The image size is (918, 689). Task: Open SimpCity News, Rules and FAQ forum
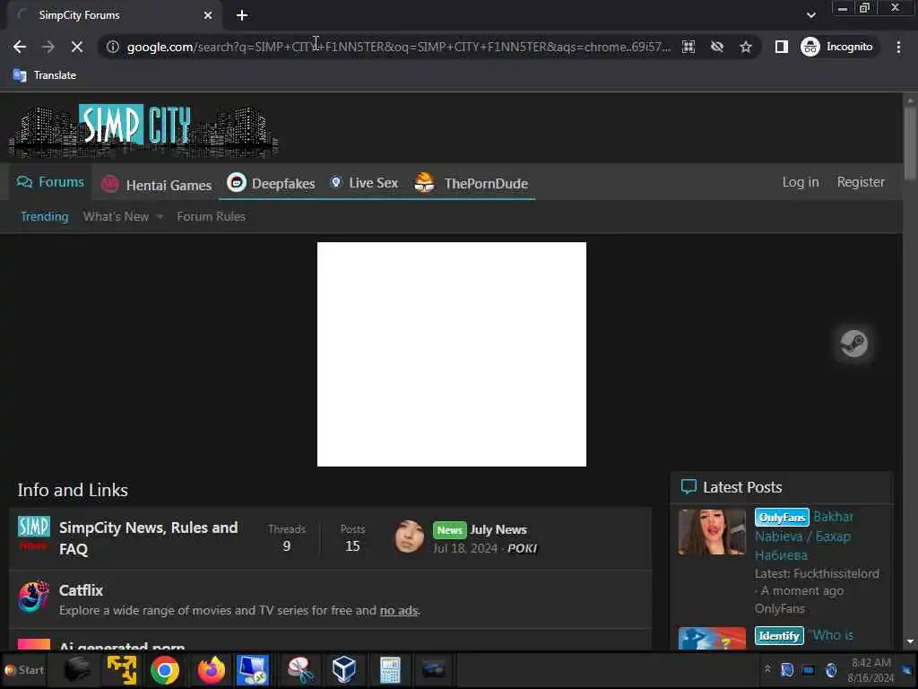[148, 538]
